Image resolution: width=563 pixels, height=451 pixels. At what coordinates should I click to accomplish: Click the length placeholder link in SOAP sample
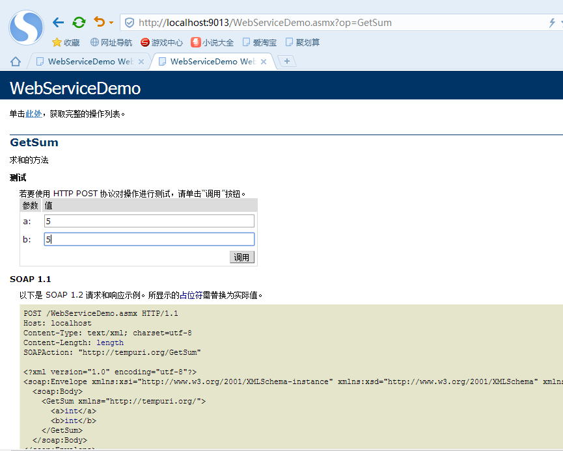point(109,342)
